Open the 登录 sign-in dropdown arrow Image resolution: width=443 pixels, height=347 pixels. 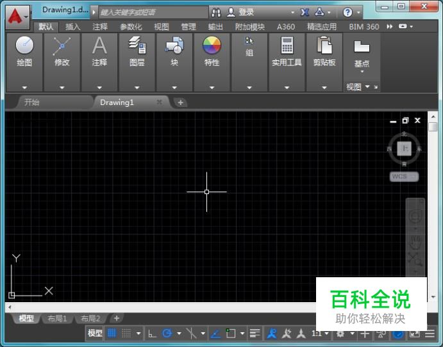293,12
